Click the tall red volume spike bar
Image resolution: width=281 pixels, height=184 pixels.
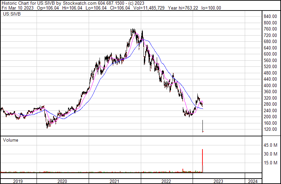(202, 161)
